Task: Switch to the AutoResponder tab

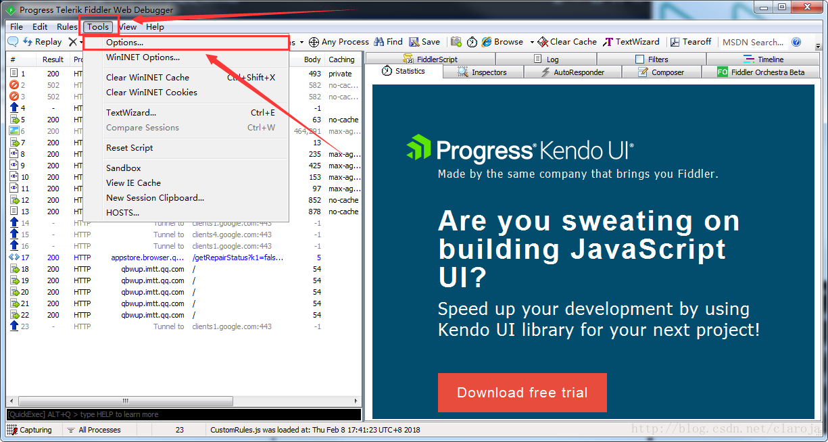Action: pos(572,72)
